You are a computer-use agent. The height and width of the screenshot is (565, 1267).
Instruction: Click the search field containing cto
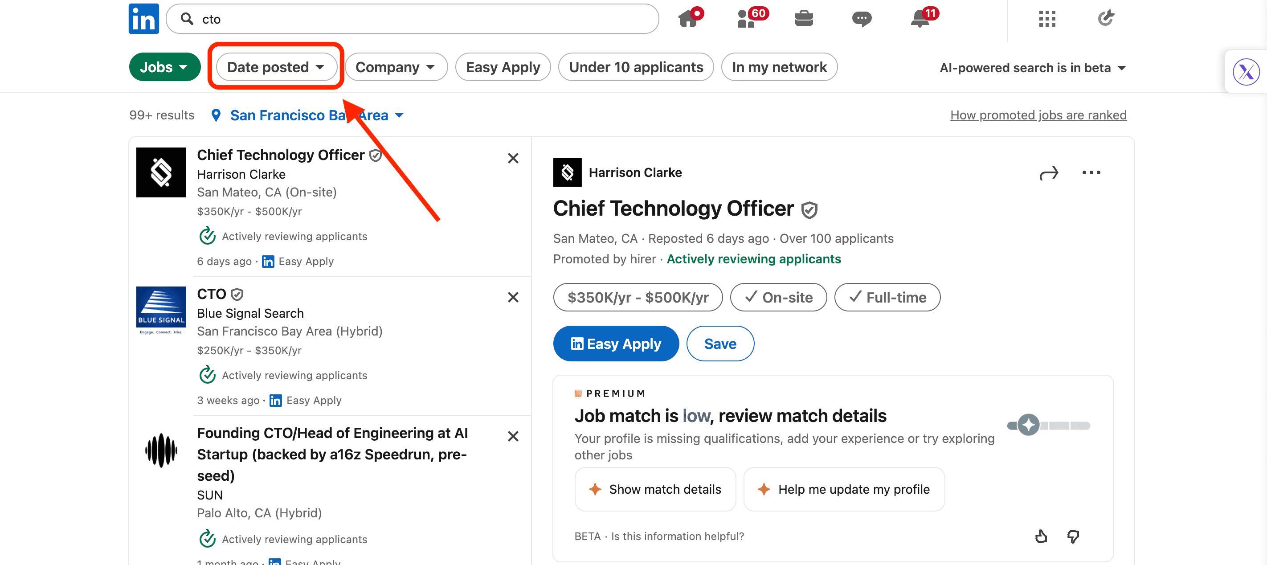tap(413, 19)
